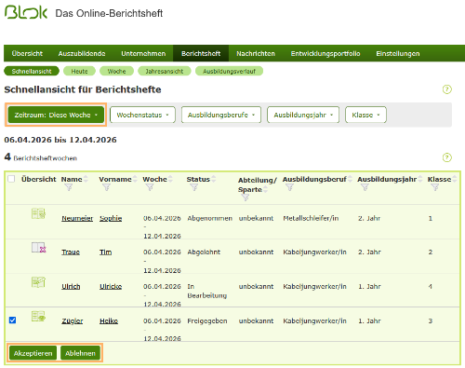The image size is (465, 368).
Task: Expand the Wochenstatus filter dropdown
Action: click(x=142, y=115)
